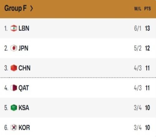Open the Group F heading
This screenshot has height=137, width=156.
click(15, 8)
